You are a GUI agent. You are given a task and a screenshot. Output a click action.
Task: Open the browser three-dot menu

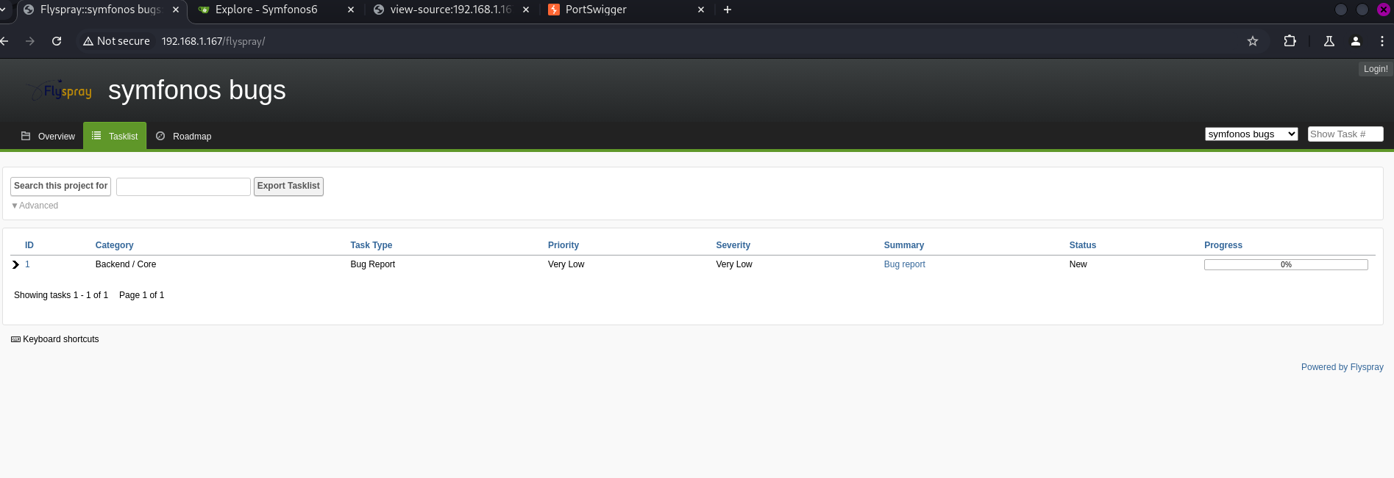(x=1381, y=41)
